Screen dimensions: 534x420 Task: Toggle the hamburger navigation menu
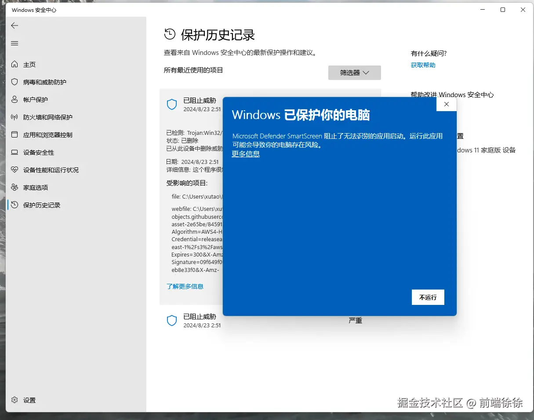coord(15,43)
